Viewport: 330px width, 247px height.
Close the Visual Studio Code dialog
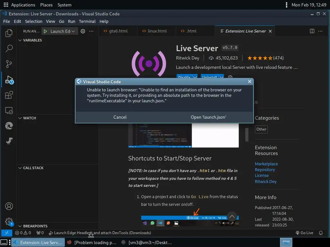tap(249, 81)
